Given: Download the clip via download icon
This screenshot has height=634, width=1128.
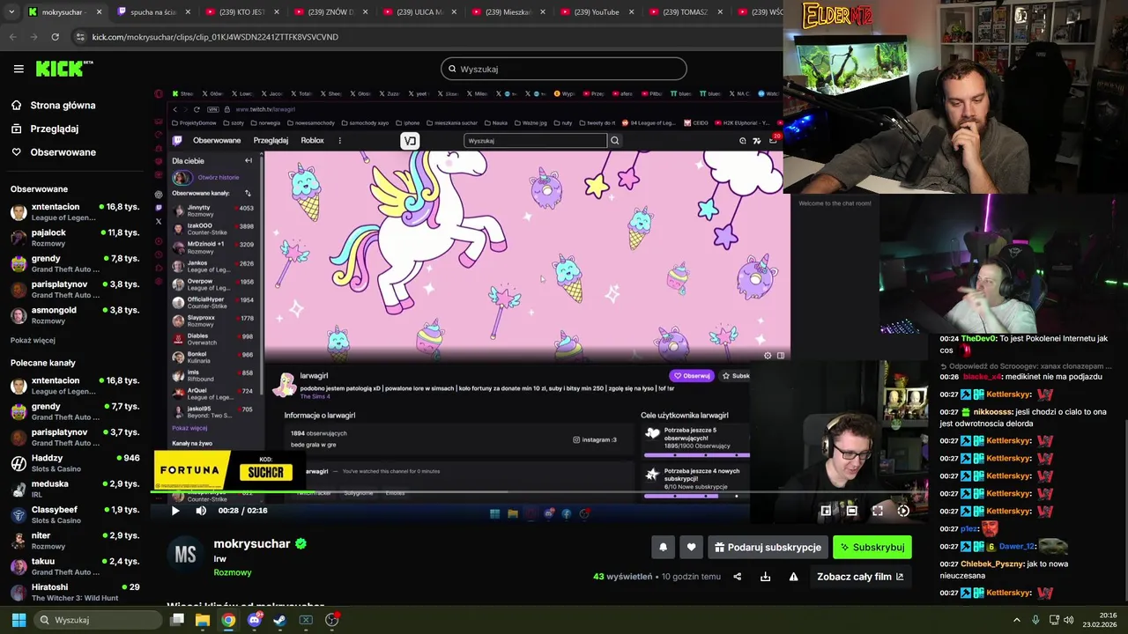Looking at the screenshot, I should coord(765,577).
